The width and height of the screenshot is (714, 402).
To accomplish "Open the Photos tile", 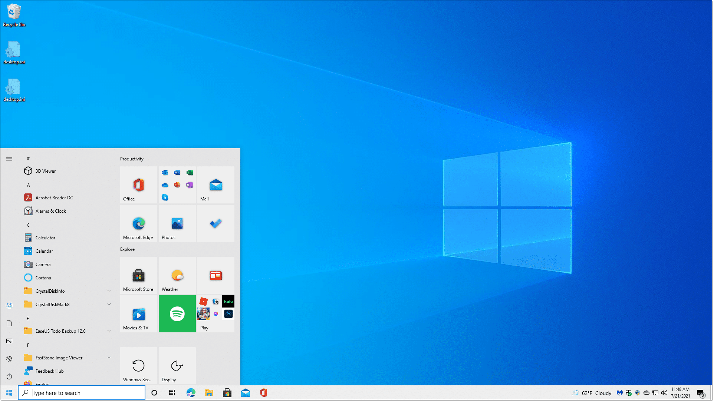I will click(x=177, y=223).
